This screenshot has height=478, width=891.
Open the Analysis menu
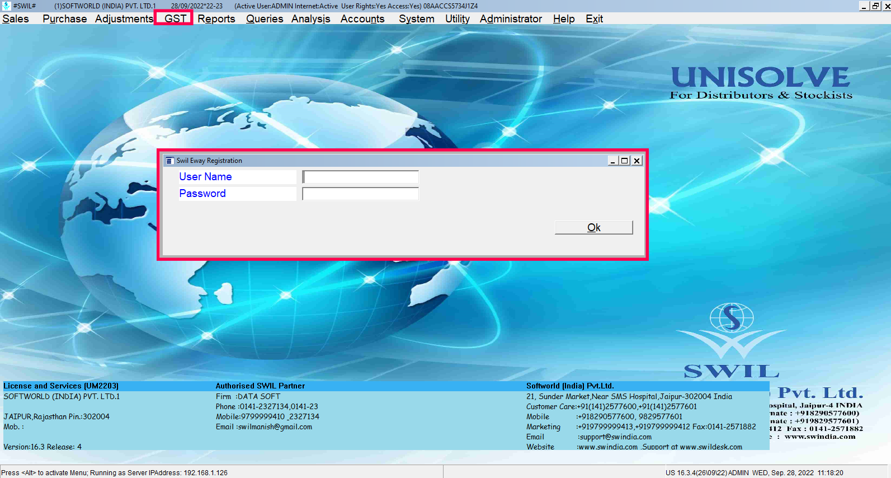point(311,19)
